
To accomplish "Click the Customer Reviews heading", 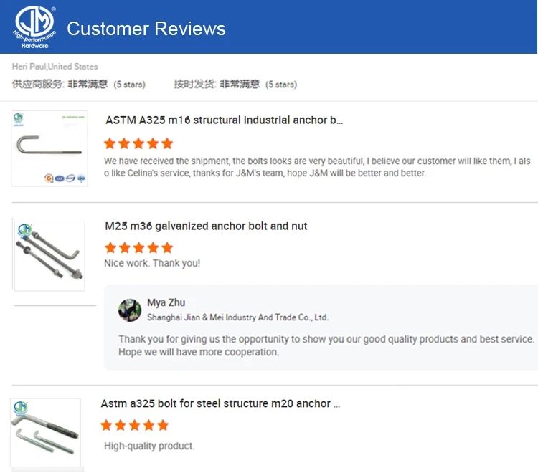I will (146, 29).
